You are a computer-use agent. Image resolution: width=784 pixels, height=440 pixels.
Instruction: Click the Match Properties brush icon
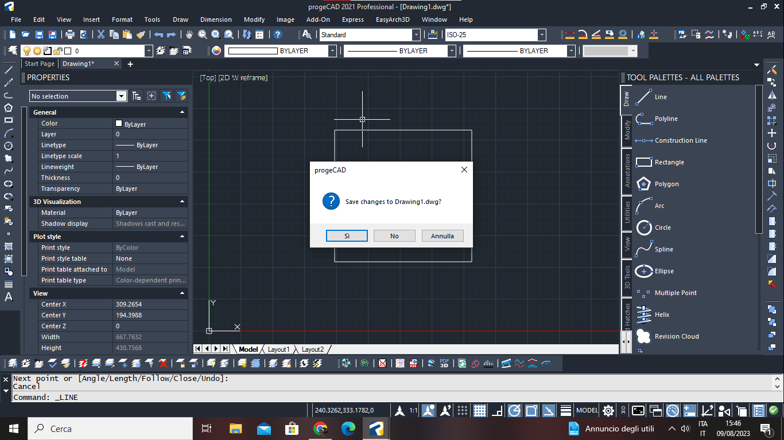pos(141,35)
